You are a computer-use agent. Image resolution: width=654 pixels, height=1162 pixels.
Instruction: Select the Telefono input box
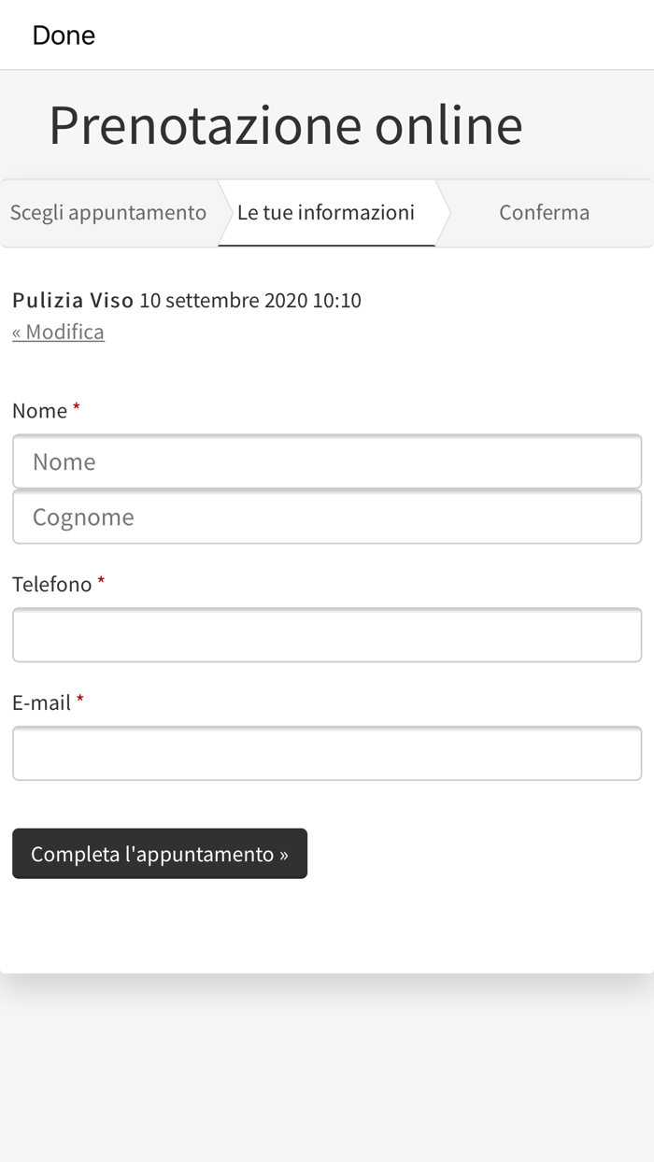pyautogui.click(x=327, y=635)
